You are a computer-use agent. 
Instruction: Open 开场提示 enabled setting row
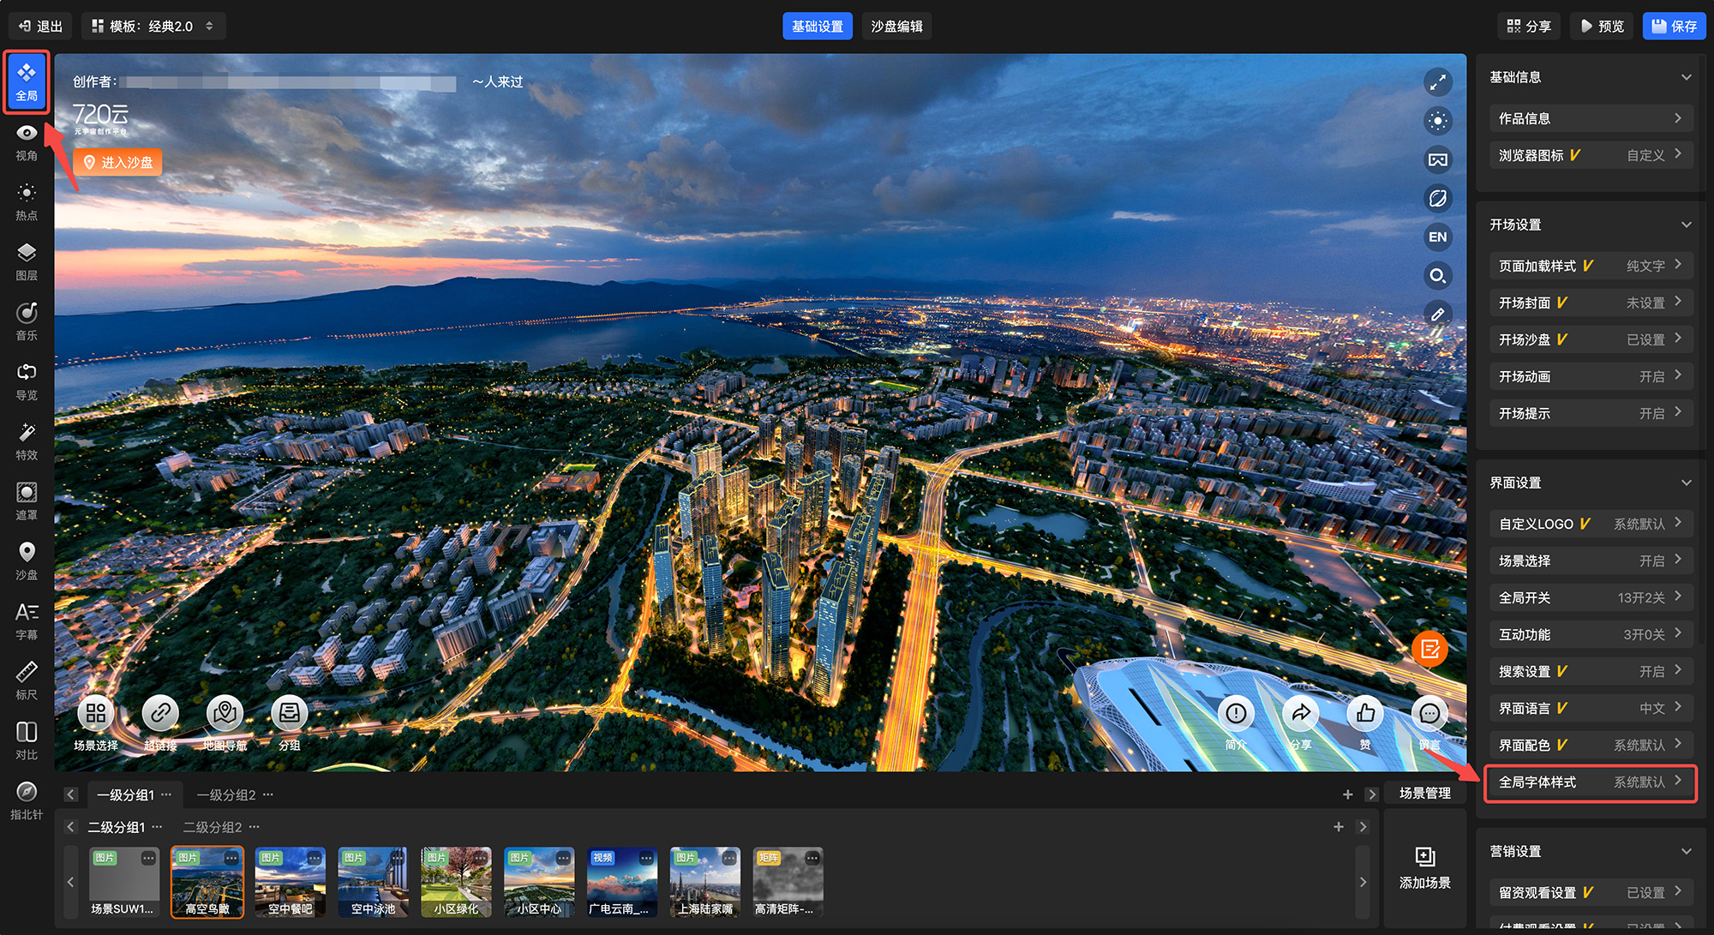[1590, 413]
